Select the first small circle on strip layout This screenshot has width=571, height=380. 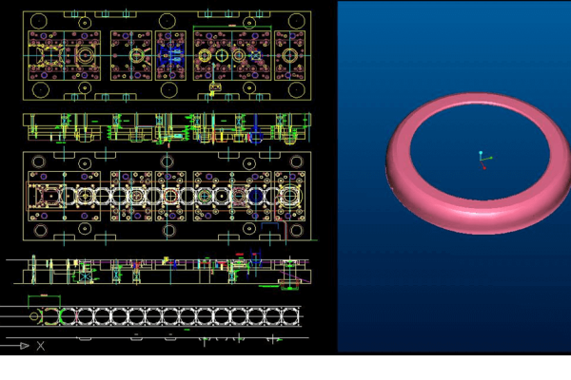tap(35, 315)
